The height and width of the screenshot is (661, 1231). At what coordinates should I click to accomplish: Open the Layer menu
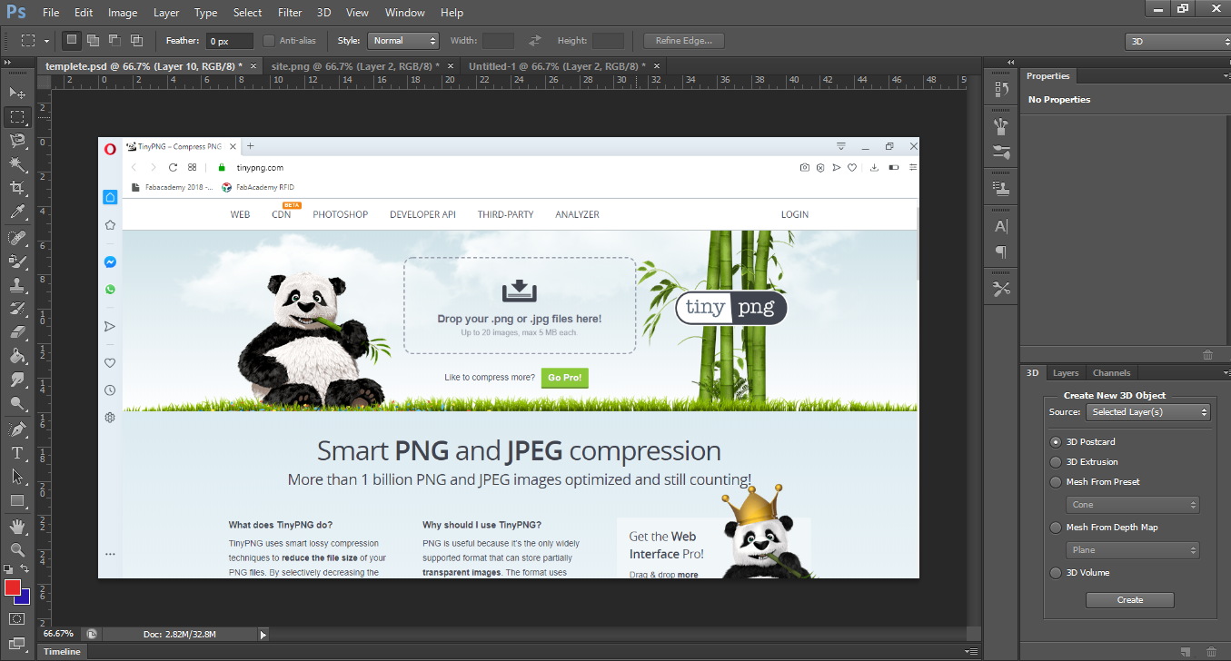166,13
